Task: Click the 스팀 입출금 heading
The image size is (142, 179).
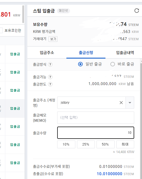Action: pos(44,11)
